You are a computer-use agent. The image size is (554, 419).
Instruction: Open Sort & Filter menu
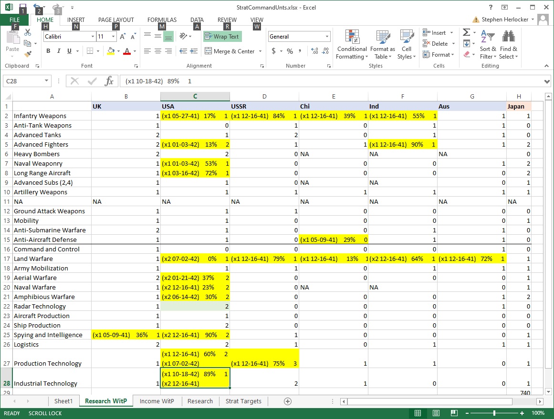pos(488,45)
